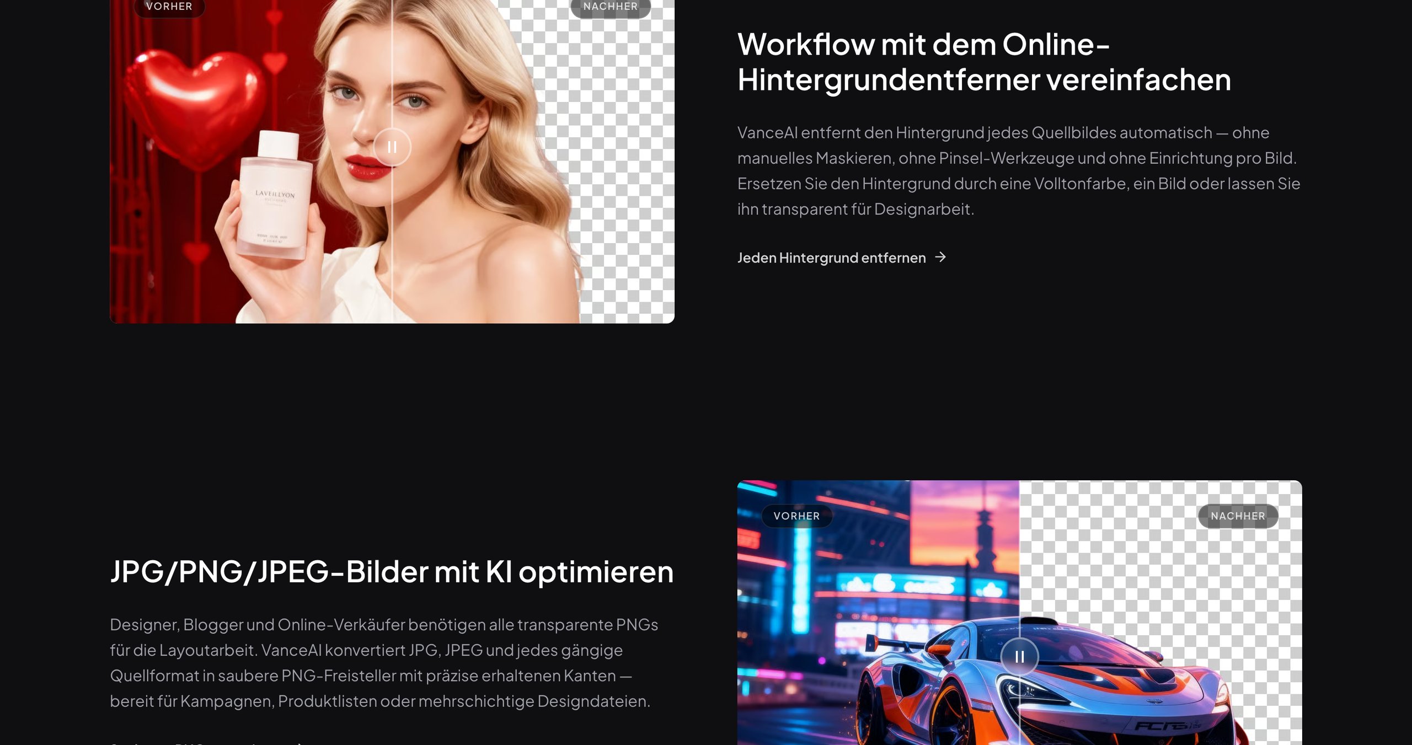This screenshot has width=1412, height=745.
Task: Open the 'Jeden Hintergrund entfernen' link
Action: point(842,258)
